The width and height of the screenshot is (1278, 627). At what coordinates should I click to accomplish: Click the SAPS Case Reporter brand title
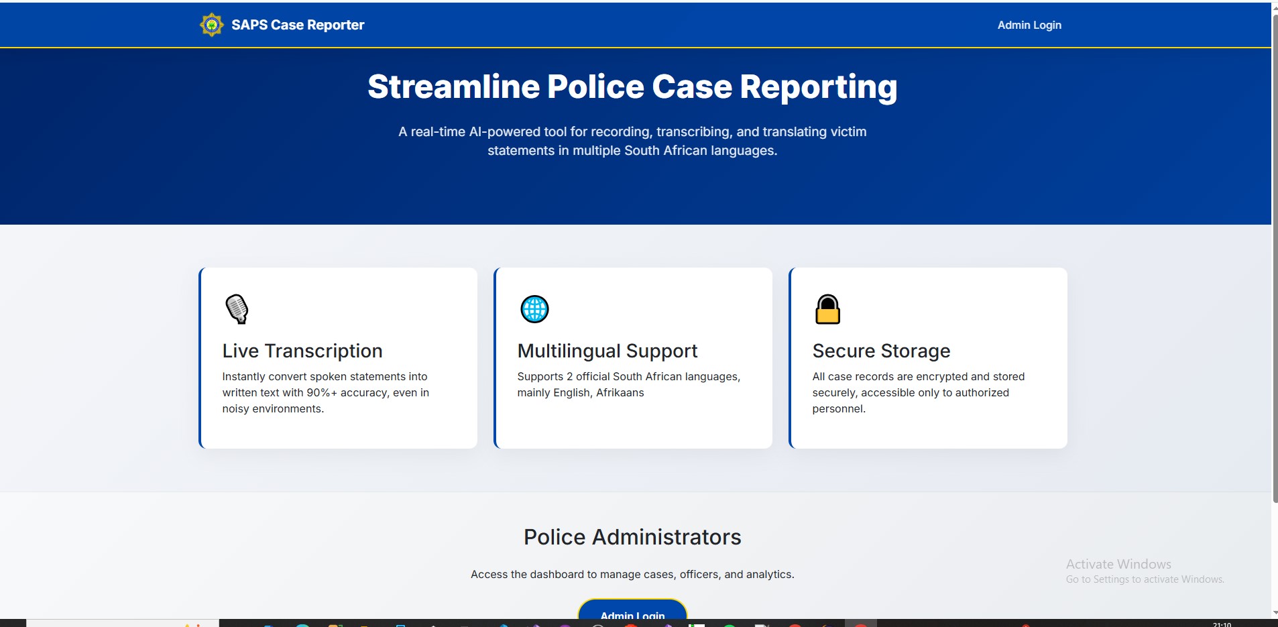click(x=298, y=25)
